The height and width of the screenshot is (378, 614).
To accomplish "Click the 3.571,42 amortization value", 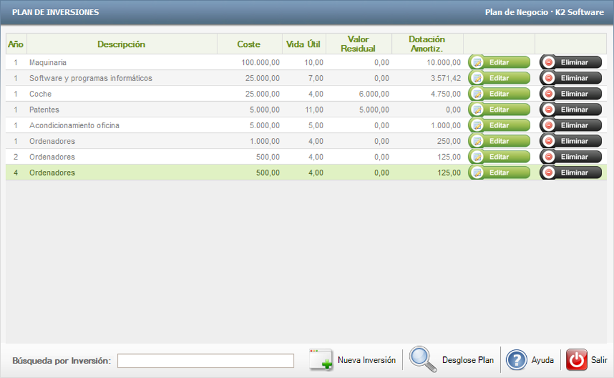I will click(445, 78).
